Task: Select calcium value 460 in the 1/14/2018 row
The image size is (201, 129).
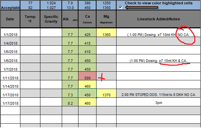Action: point(87,85)
